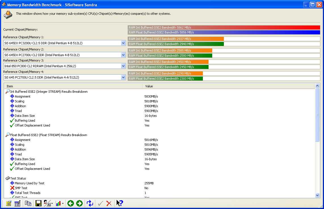Click the 'Item' column header
324x209 pixels.
coord(73,86)
